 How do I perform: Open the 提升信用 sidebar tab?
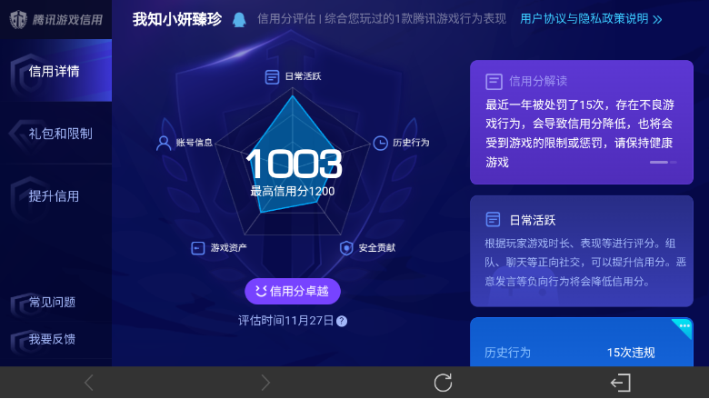[55, 195]
